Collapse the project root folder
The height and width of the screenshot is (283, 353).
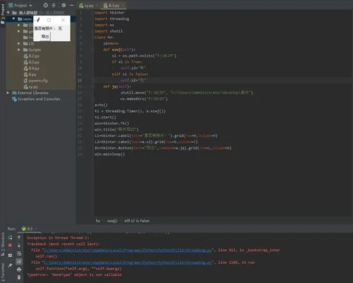click(8, 13)
